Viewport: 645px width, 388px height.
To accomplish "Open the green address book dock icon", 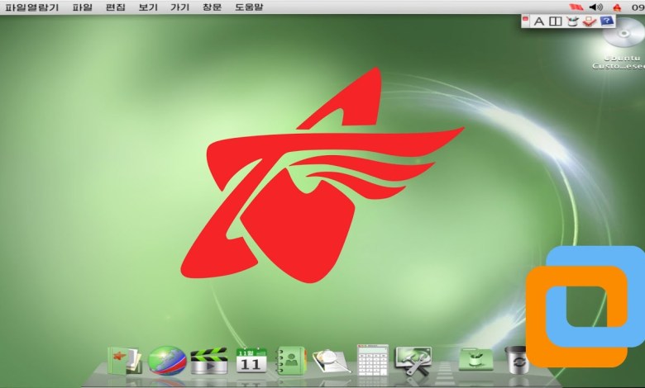I will coord(291,361).
